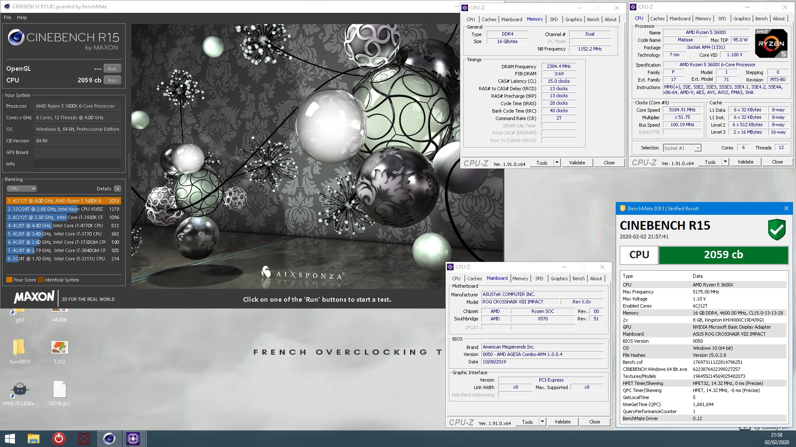The height and width of the screenshot is (447, 796).
Task: Open Tools dropdown arrow in CPU-Z Memory window
Action: tap(557, 163)
